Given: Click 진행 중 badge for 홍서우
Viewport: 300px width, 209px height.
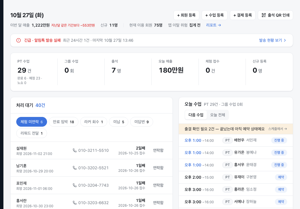Looking at the screenshot, I should pos(279,165).
